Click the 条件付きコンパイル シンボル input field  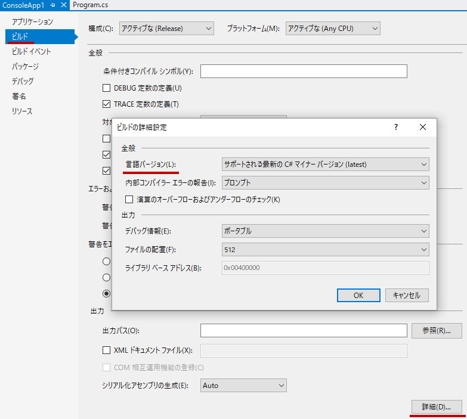coord(304,71)
